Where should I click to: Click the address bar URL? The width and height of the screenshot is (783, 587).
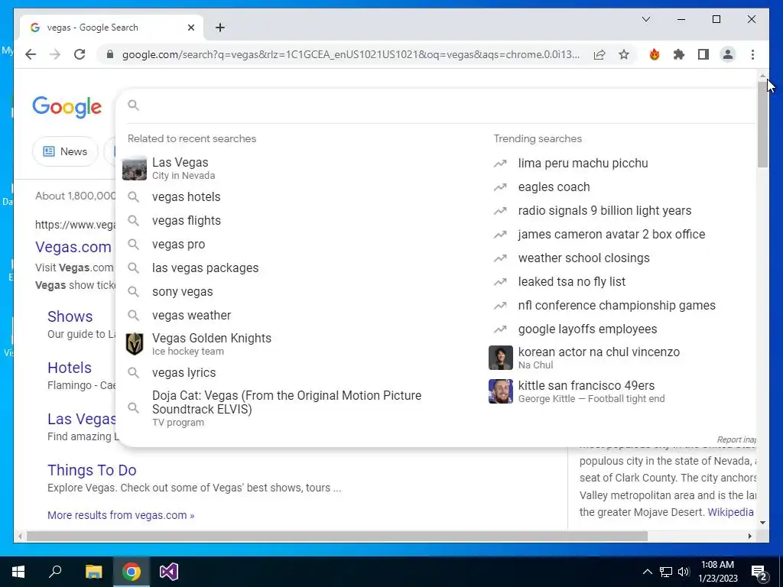coord(350,54)
